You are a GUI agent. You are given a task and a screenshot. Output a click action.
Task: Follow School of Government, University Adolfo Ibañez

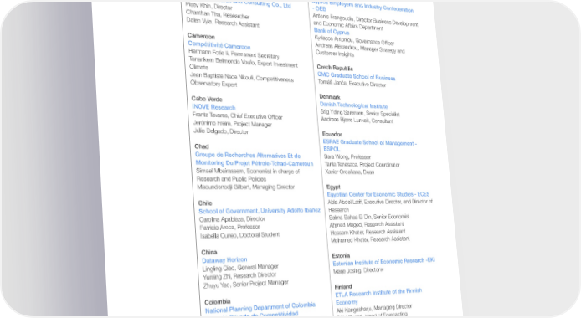click(x=260, y=211)
